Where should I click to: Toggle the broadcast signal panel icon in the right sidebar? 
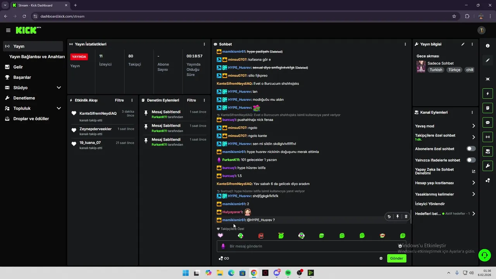487,137
